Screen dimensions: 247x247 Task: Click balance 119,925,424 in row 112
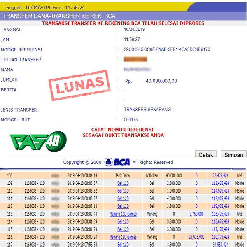[x=220, y=206]
